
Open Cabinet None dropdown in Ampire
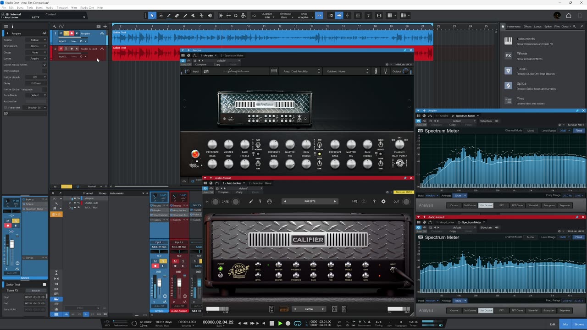point(347,71)
